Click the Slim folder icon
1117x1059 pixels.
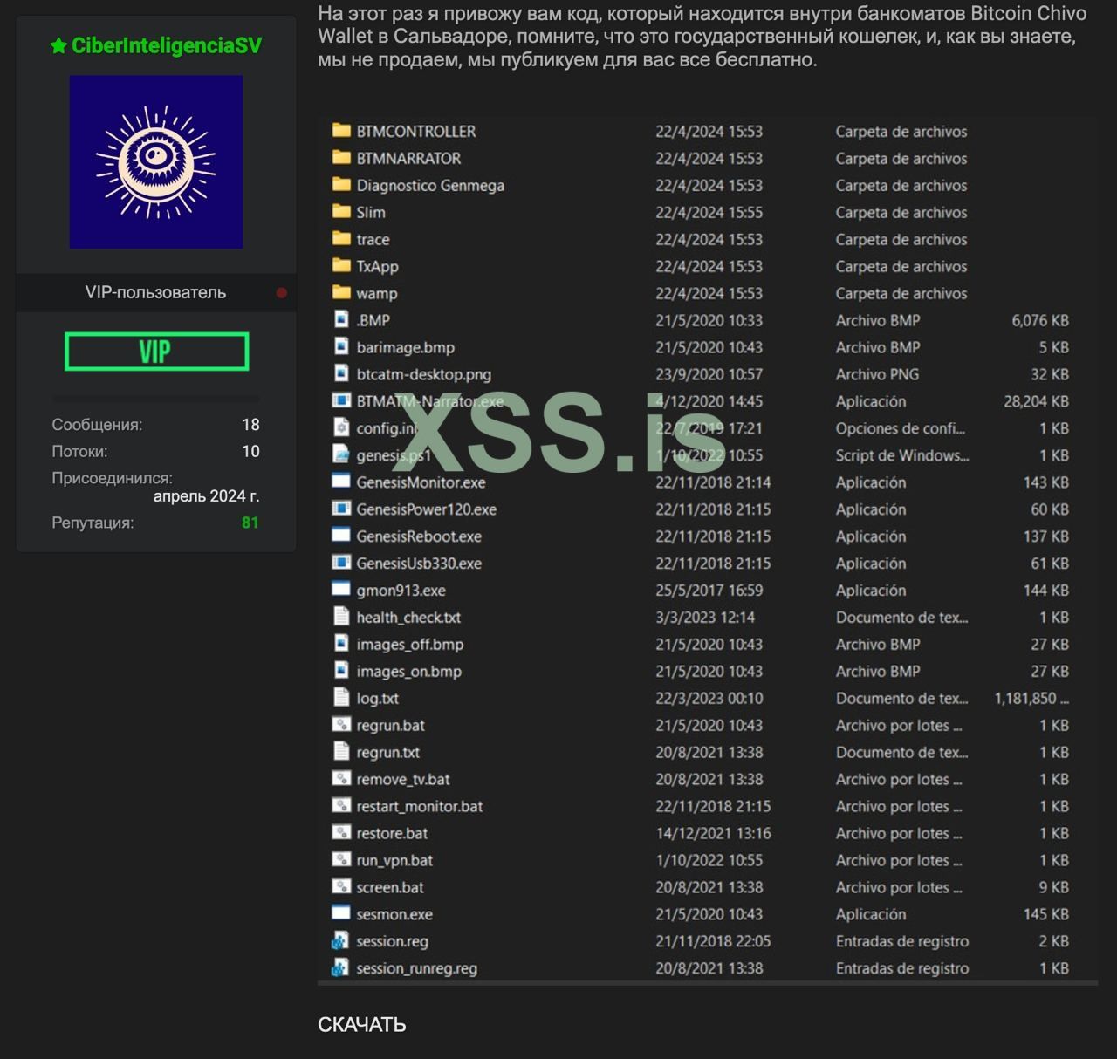tap(341, 212)
